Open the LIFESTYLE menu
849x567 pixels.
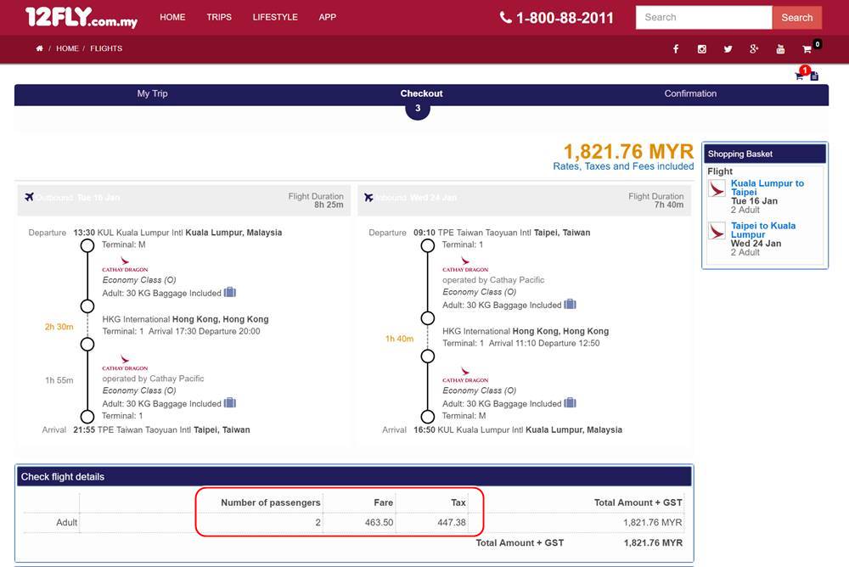[275, 17]
